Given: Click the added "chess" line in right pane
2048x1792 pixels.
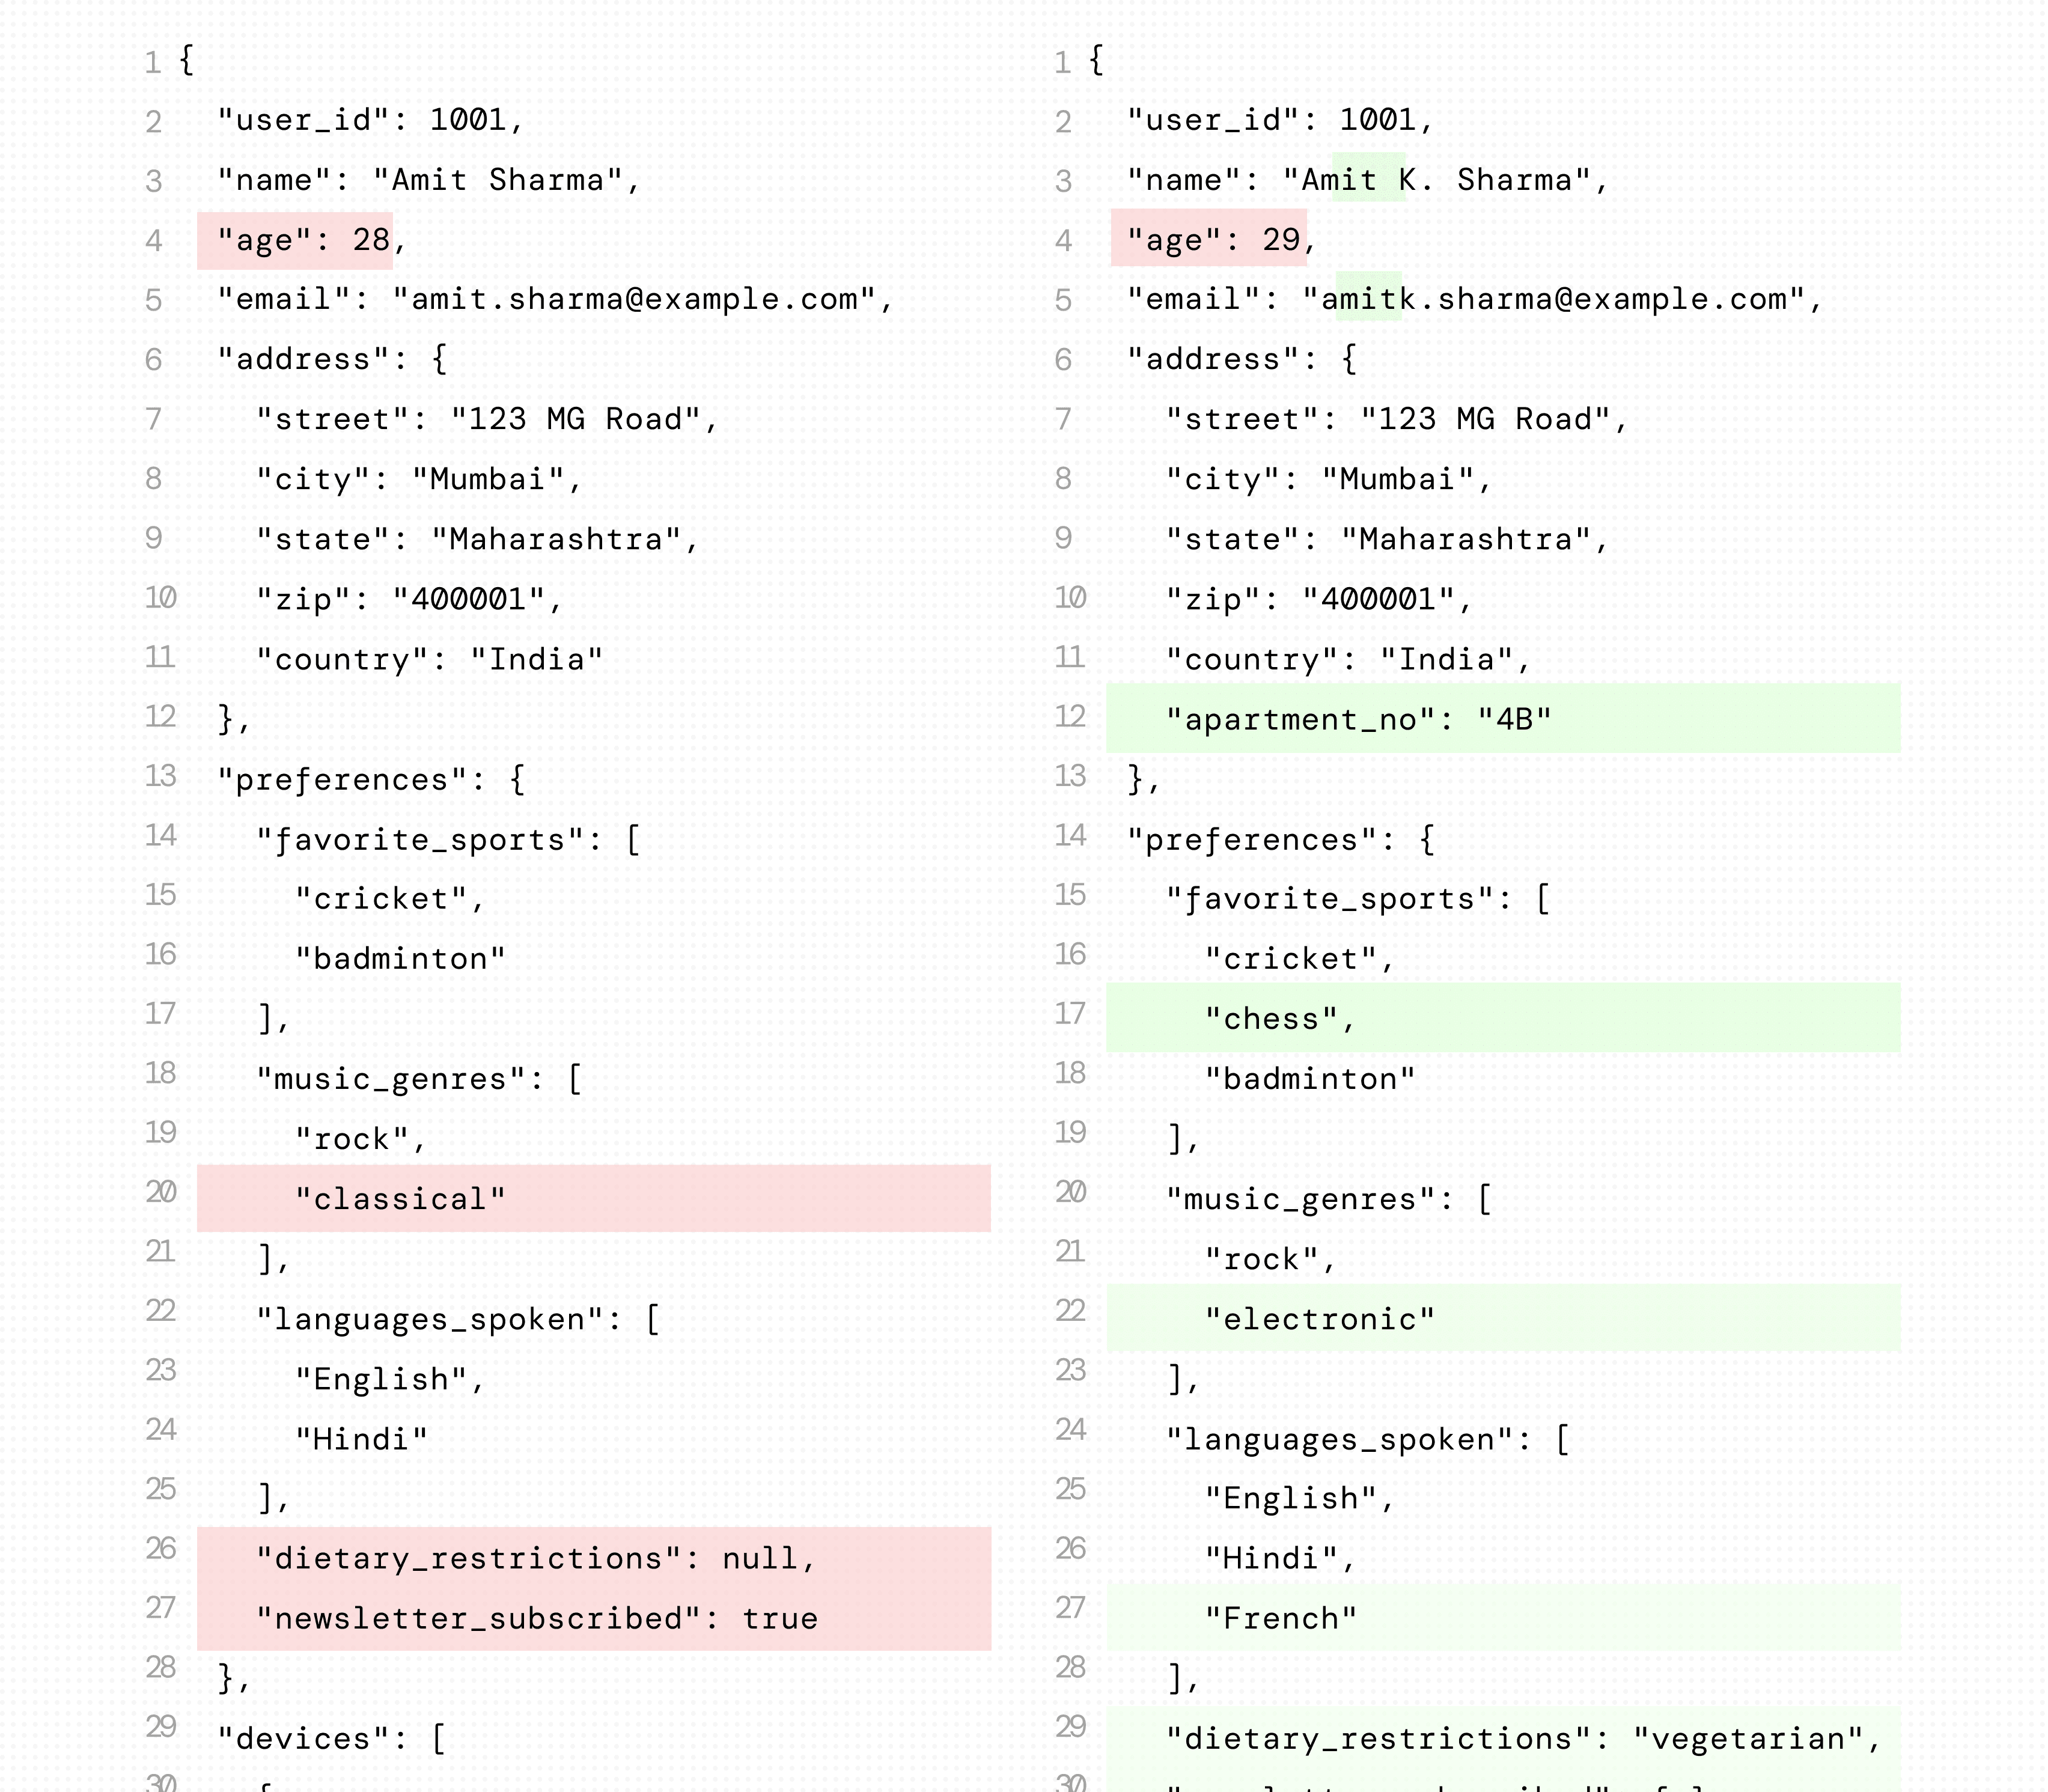Looking at the screenshot, I should [1502, 1018].
